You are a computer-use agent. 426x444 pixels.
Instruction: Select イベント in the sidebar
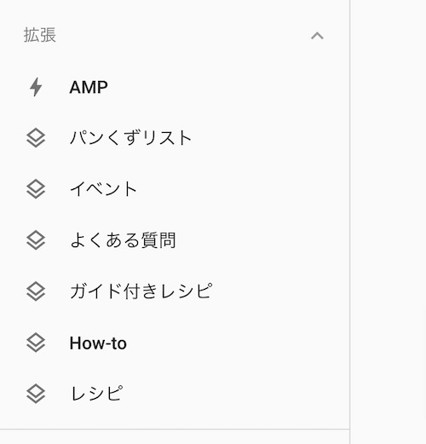pos(175,189)
